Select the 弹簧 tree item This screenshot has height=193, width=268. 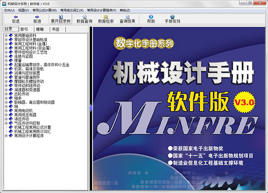pos(18,60)
